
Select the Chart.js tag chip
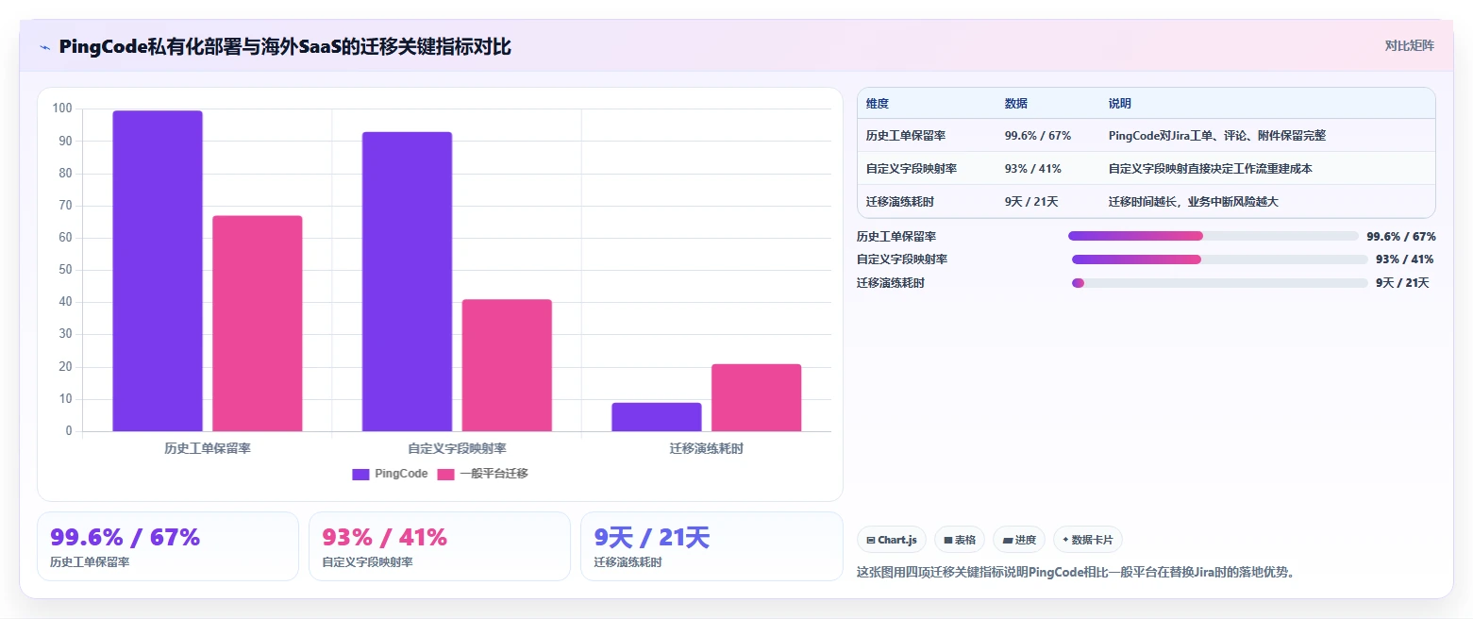[x=892, y=540]
